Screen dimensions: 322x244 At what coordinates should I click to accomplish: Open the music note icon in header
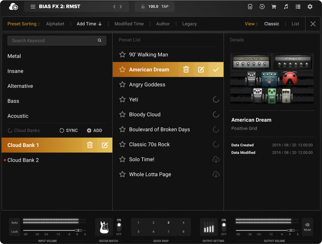(286, 7)
